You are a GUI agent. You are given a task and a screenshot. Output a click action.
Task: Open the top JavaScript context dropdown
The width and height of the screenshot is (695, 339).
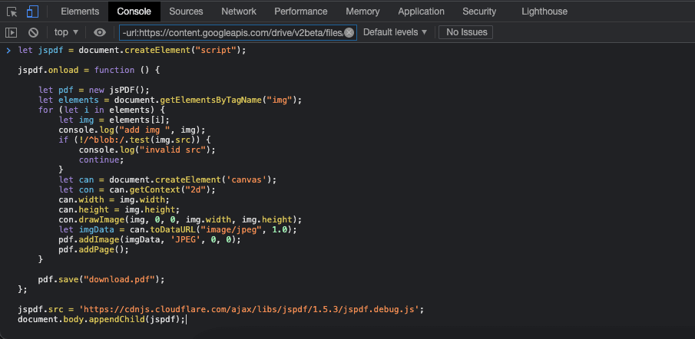67,32
